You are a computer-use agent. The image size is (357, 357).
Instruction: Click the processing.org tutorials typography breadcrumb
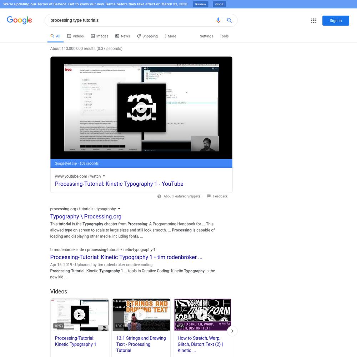pyautogui.click(x=83, y=209)
